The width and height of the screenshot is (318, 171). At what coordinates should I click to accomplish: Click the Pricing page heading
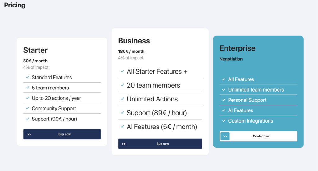coord(15,5)
